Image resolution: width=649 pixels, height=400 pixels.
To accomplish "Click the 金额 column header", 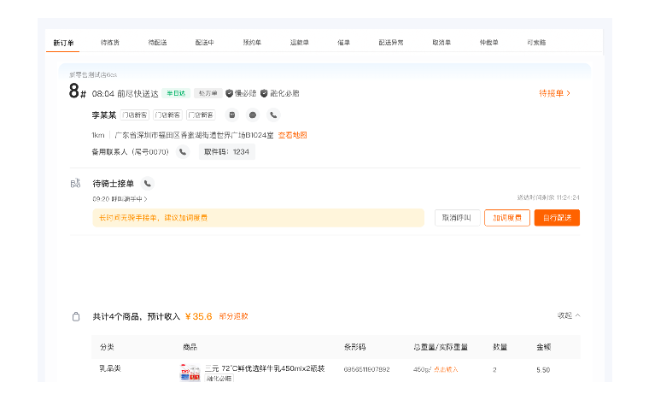I will (x=543, y=347).
